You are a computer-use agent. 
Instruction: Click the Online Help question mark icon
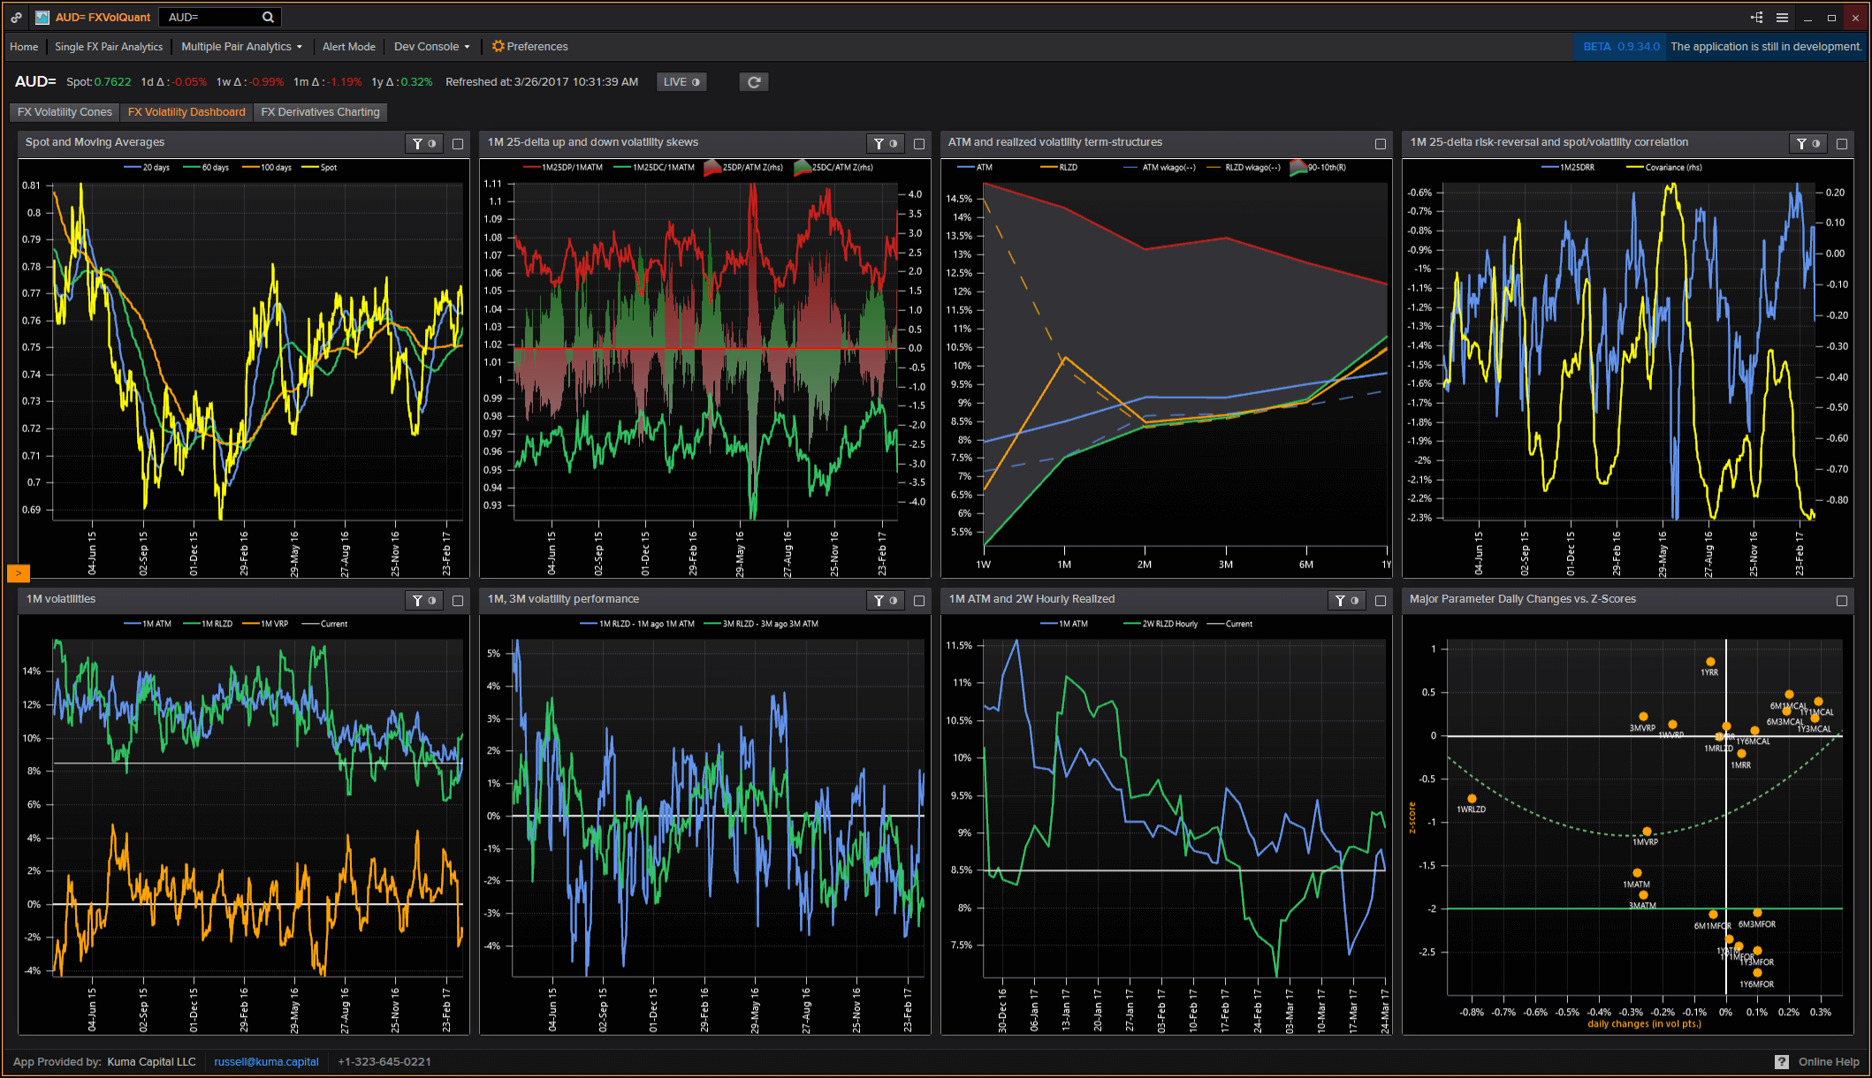[x=1783, y=1061]
